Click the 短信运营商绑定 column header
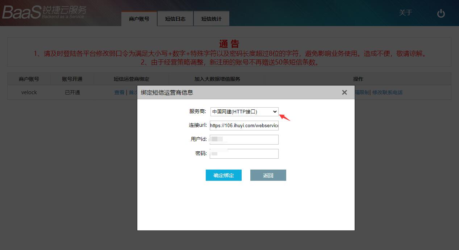The image size is (459, 250). tap(131, 79)
